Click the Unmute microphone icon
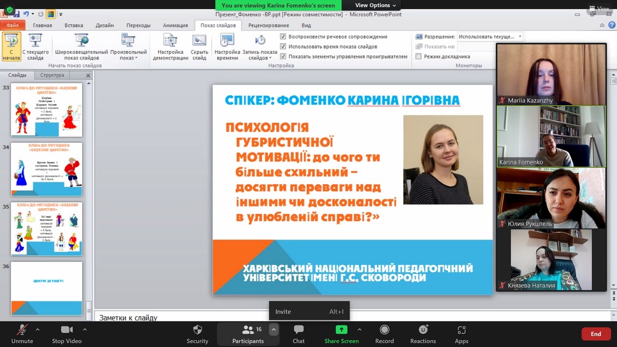 (22, 330)
